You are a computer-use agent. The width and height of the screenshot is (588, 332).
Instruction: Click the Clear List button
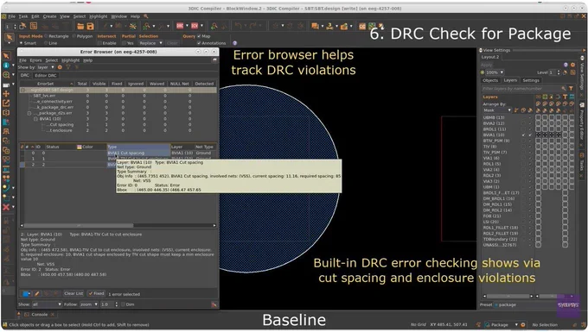click(73, 293)
